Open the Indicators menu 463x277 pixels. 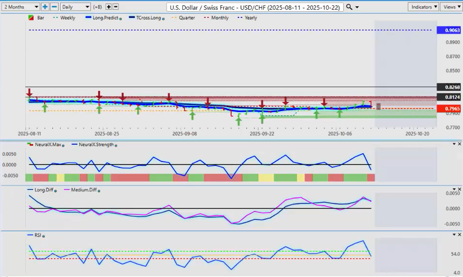423,7
